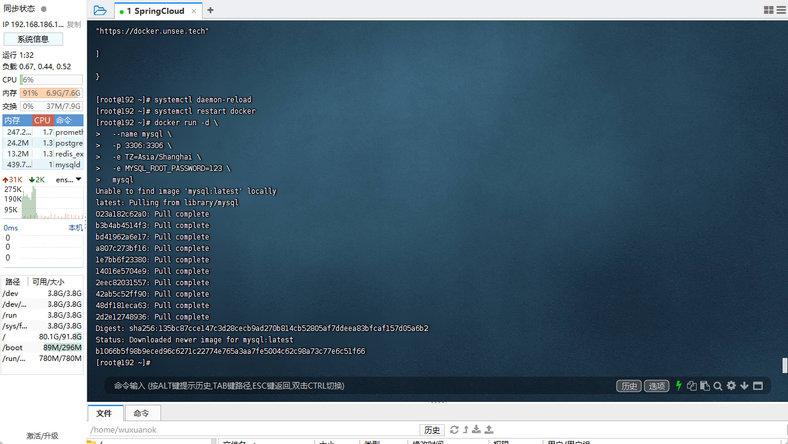The width and height of the screenshot is (788, 444).
Task: Click the last [root@192 ~]# prompt line
Action: 123,363
